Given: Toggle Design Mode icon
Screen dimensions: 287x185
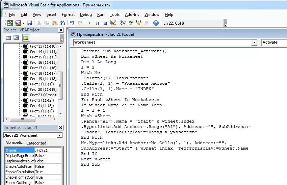Looking at the screenshot, I should point(113,23).
